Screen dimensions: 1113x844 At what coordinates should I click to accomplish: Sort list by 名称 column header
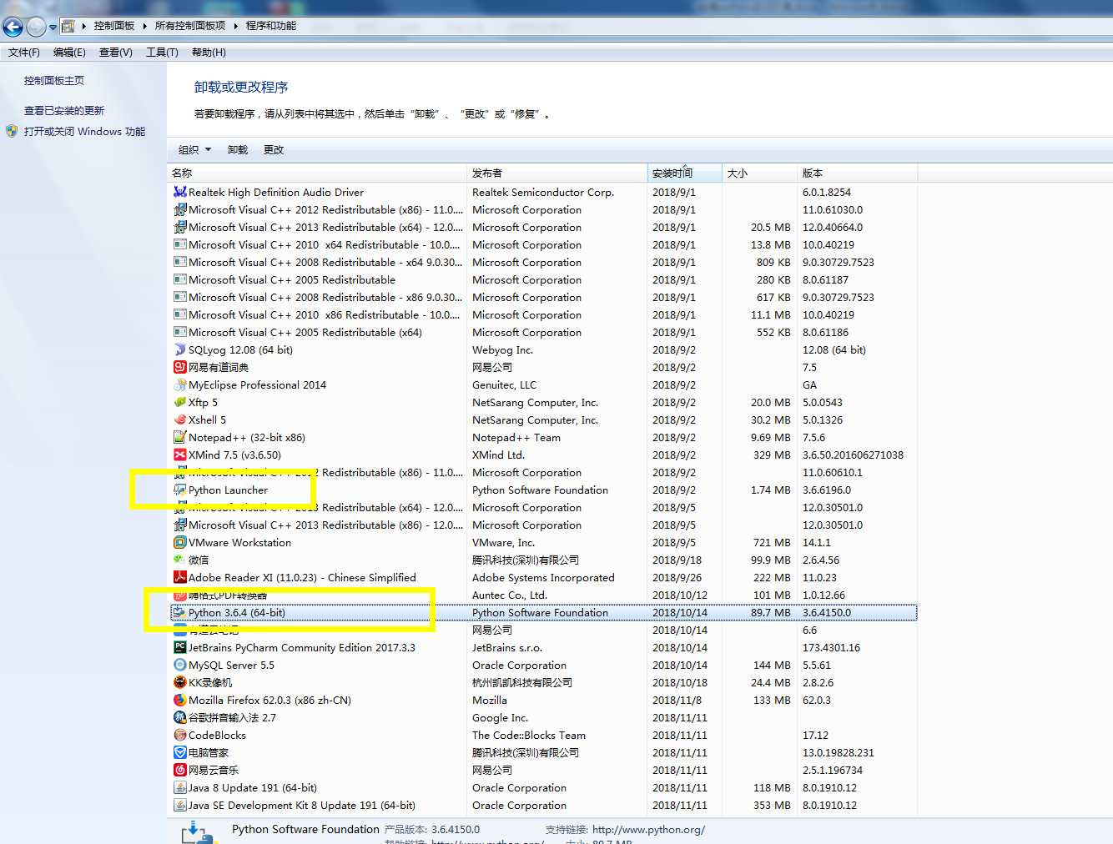pyautogui.click(x=317, y=173)
